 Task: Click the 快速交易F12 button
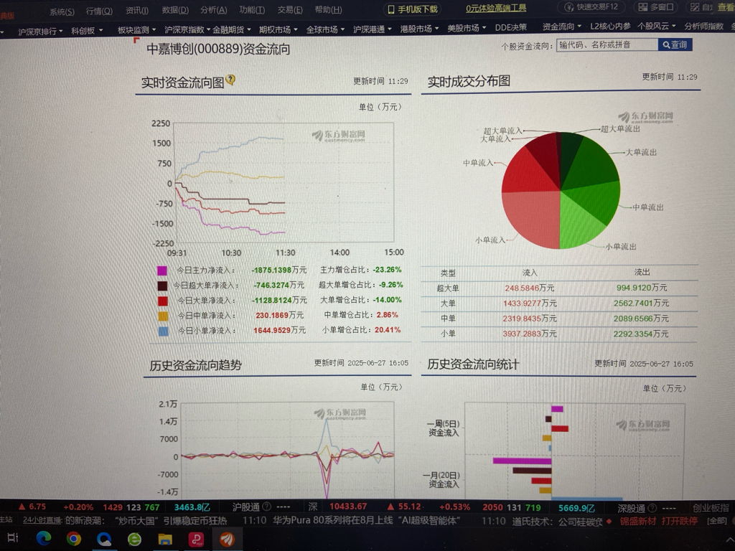pyautogui.click(x=591, y=7)
